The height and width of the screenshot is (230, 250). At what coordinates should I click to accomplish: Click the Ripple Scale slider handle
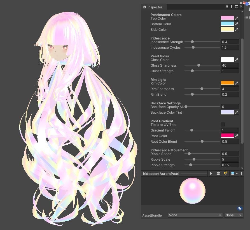pos(194,159)
